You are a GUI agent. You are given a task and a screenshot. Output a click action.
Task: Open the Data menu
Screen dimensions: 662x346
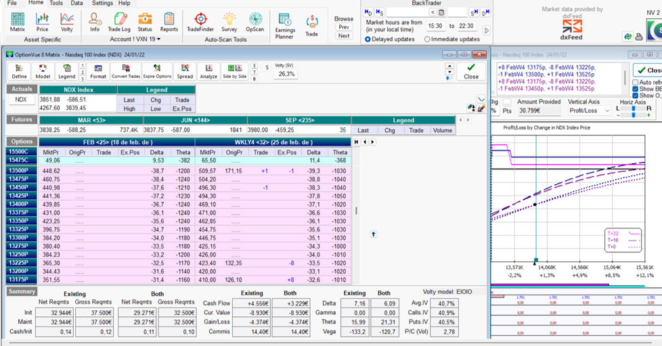(x=76, y=3)
